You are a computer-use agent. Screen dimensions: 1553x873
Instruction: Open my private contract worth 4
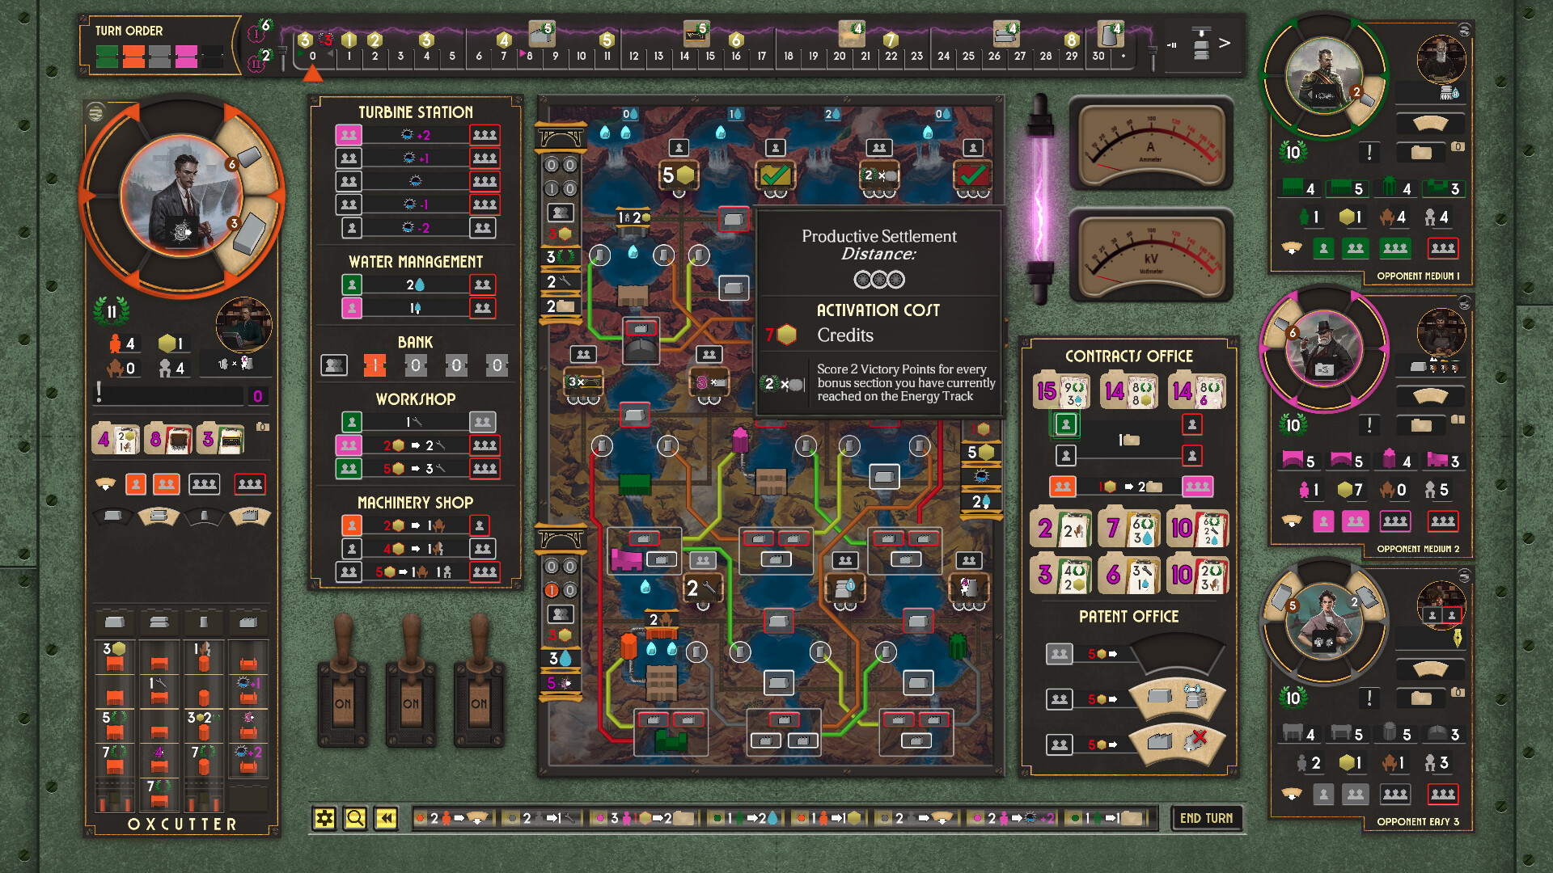click(116, 440)
